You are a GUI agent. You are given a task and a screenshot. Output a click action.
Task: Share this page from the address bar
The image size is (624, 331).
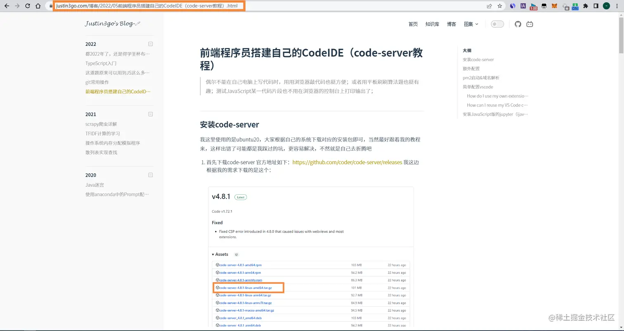tap(489, 6)
